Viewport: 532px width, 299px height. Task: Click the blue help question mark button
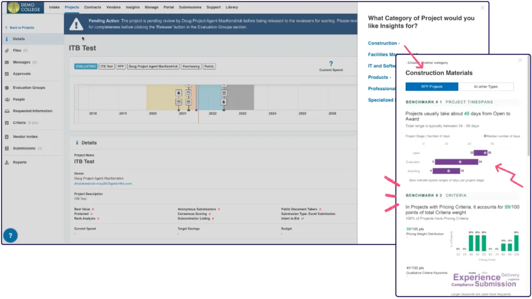pyautogui.click(x=11, y=235)
